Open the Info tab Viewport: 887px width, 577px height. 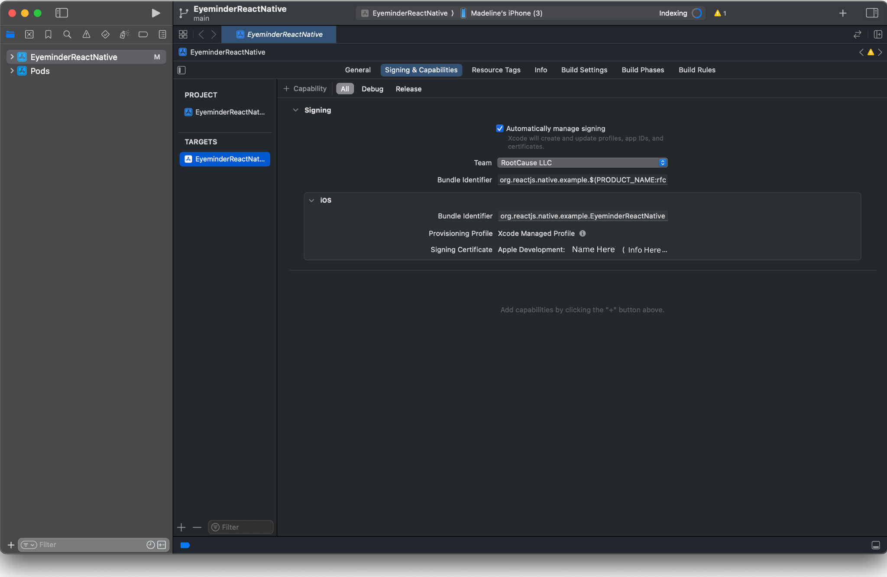click(x=541, y=70)
